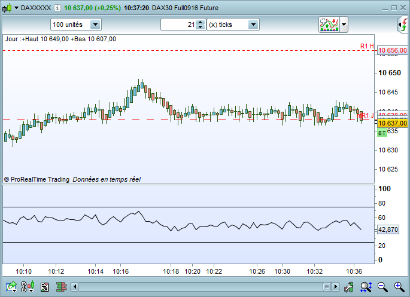
Task: Click the 10:37:20 clock in the title bar
Action: click(136, 8)
